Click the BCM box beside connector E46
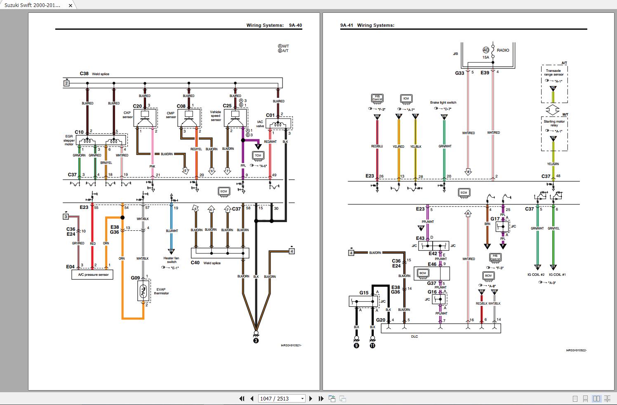The image size is (617, 405). click(x=423, y=273)
